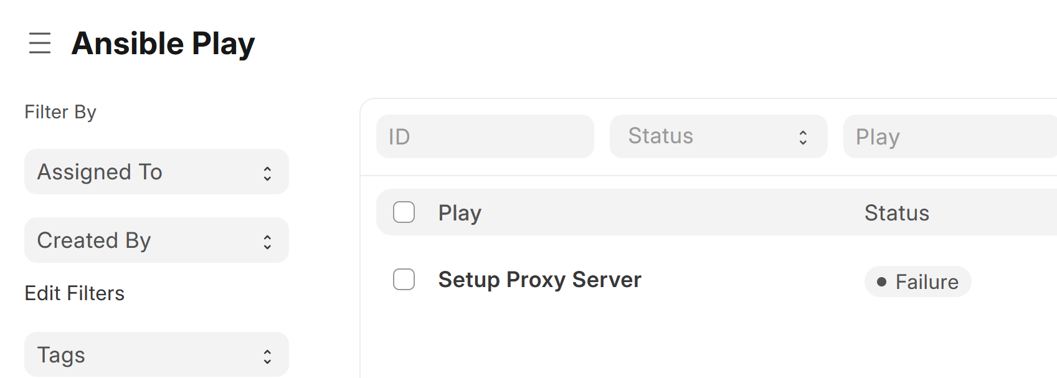Viewport: 1057px width, 378px height.
Task: Click the Play column header
Action: 460,213
